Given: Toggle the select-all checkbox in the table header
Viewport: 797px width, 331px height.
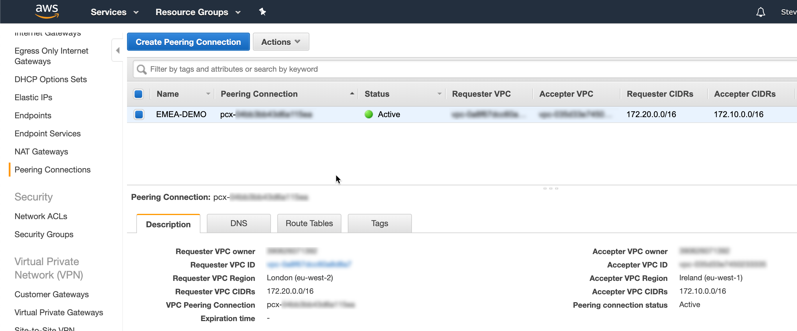Looking at the screenshot, I should (138, 94).
